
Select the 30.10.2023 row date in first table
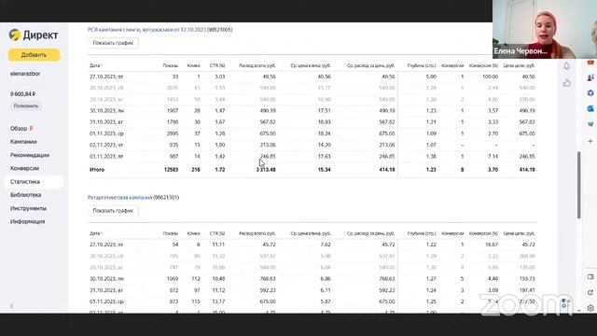[x=107, y=111]
